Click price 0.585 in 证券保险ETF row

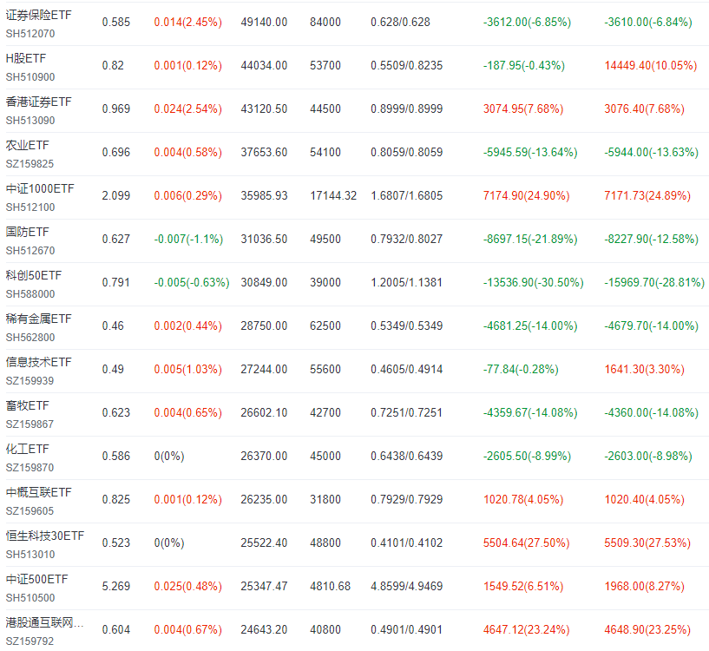[116, 23]
